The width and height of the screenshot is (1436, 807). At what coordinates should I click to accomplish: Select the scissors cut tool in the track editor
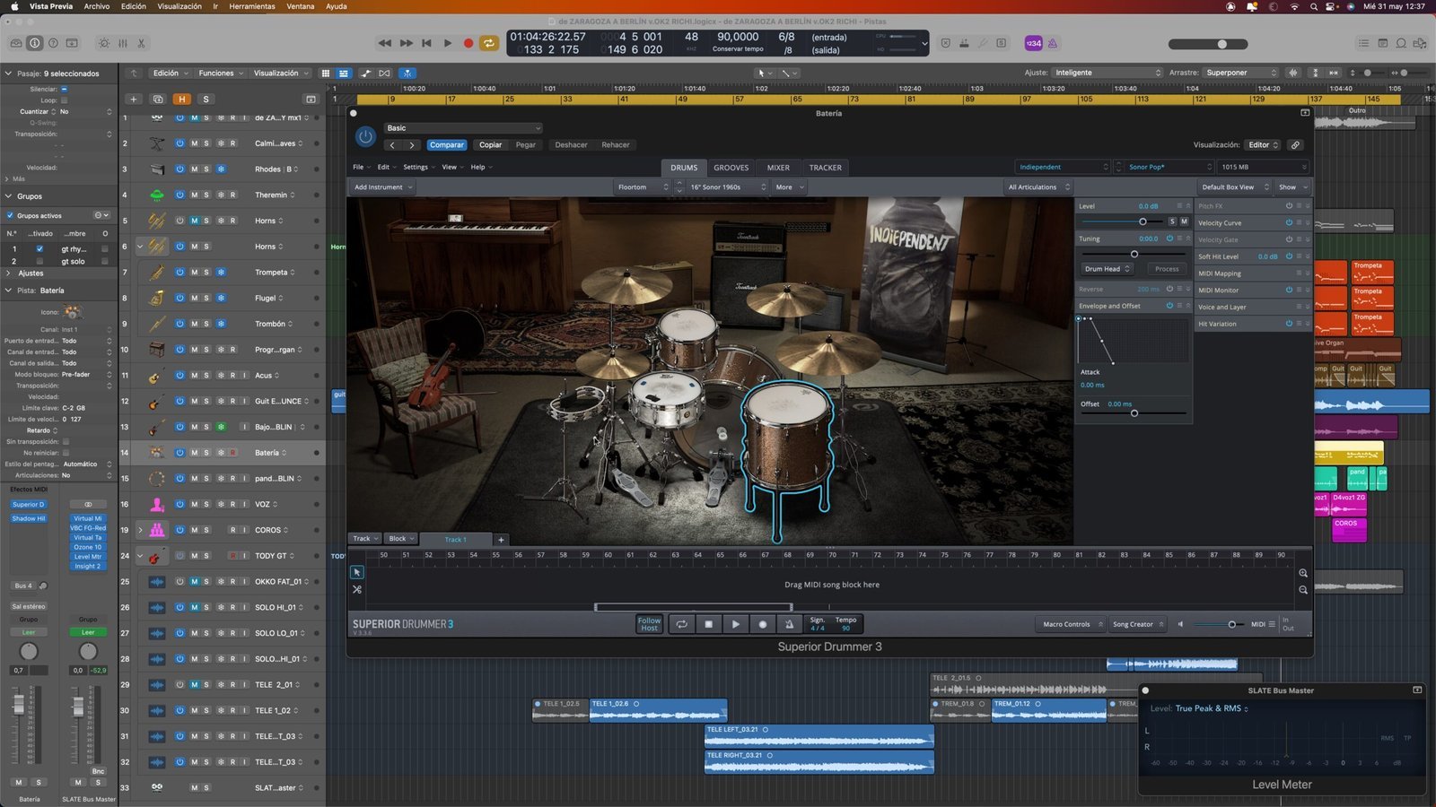(x=357, y=590)
